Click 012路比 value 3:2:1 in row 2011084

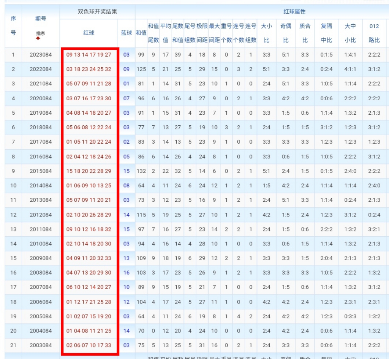point(374,229)
